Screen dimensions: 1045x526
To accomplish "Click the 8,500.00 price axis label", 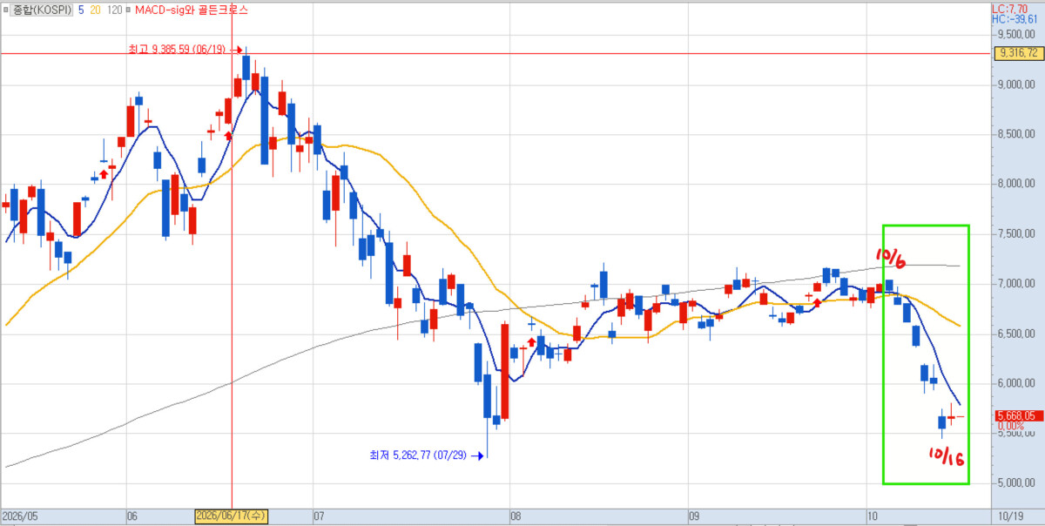I will (x=1016, y=134).
